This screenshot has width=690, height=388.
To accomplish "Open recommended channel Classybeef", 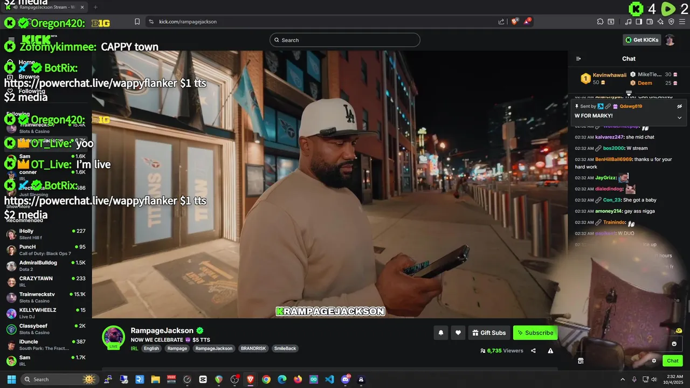I will point(46,329).
